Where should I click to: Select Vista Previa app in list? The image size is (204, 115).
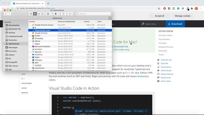point(70,68)
